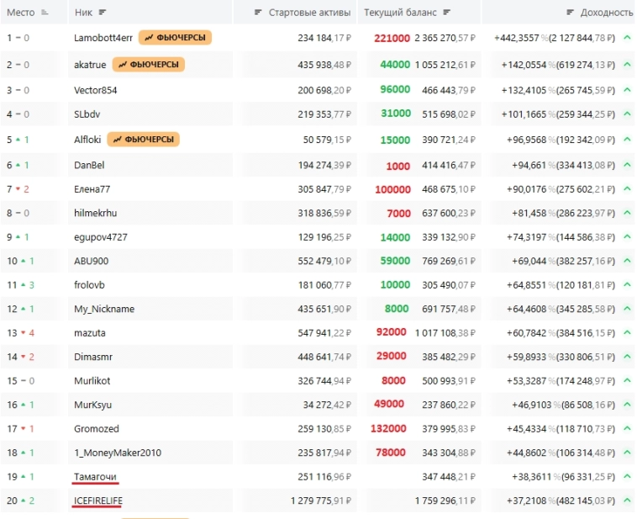Expand the akatrue row chevron
Screen dimensions: 637x519
tap(627, 65)
